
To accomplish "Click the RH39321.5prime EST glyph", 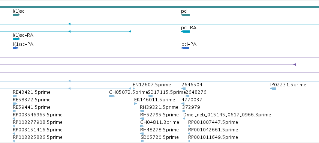I will click(142, 111).
